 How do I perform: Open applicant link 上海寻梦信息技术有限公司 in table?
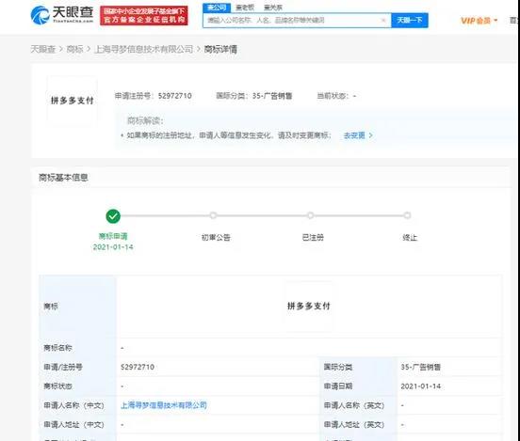(x=164, y=405)
